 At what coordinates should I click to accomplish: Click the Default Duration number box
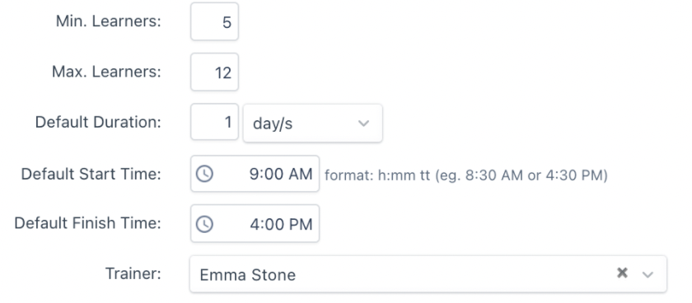click(214, 122)
